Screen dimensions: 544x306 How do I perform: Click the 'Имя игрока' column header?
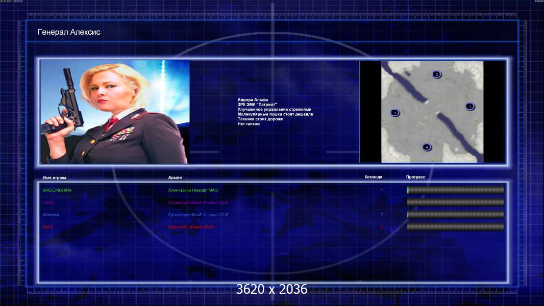coord(55,178)
